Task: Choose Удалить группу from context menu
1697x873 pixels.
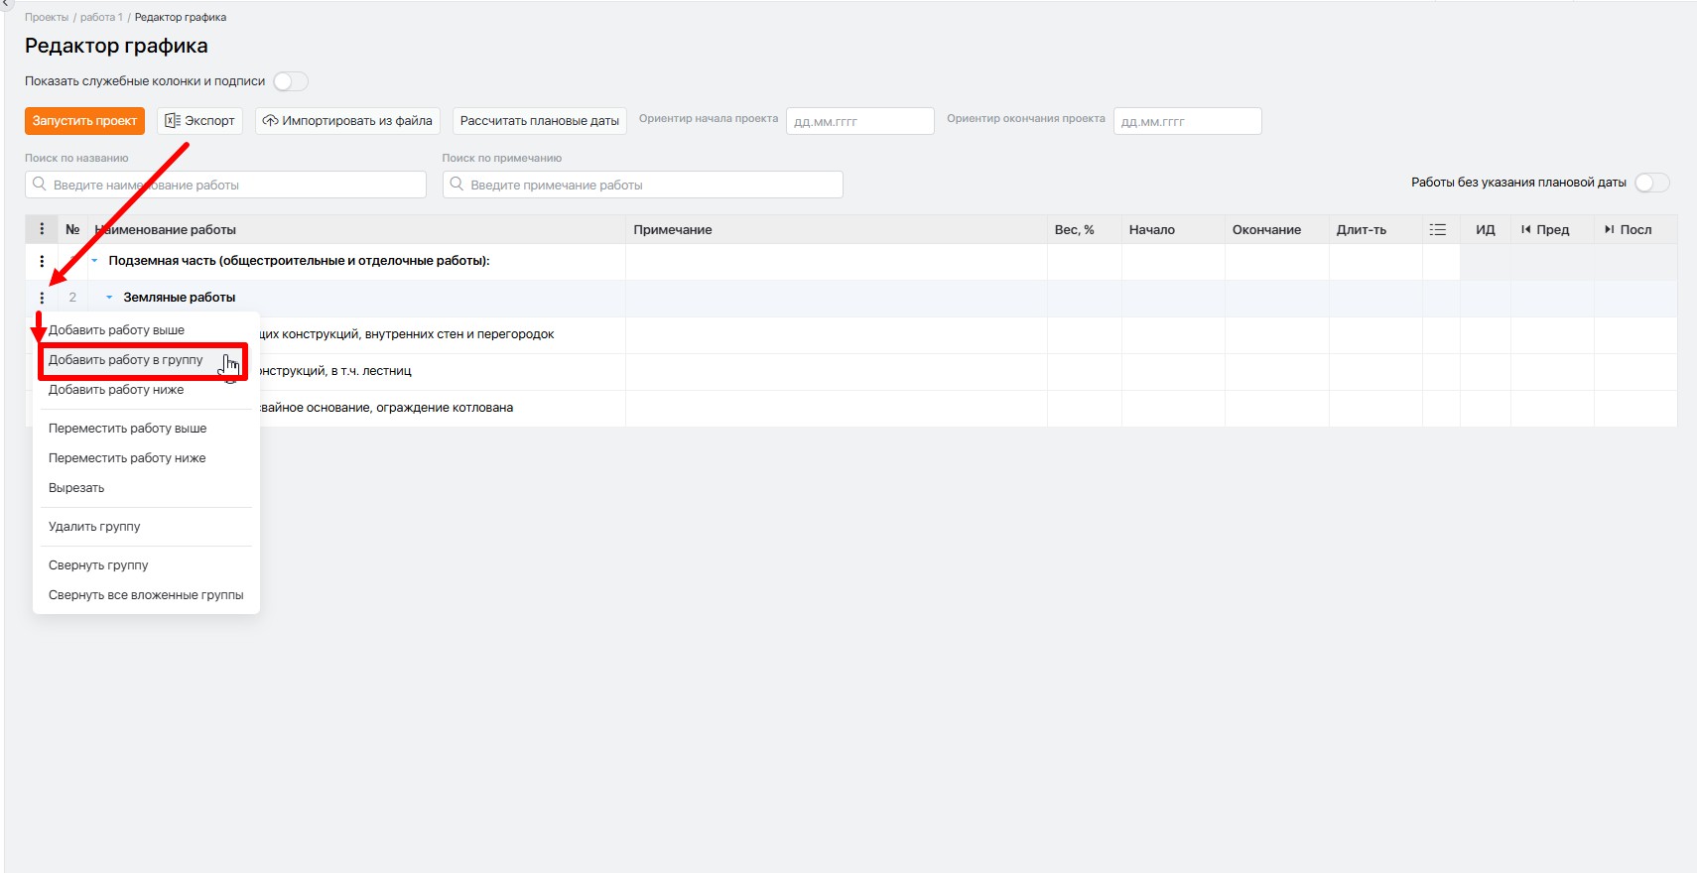Action: pos(94,527)
